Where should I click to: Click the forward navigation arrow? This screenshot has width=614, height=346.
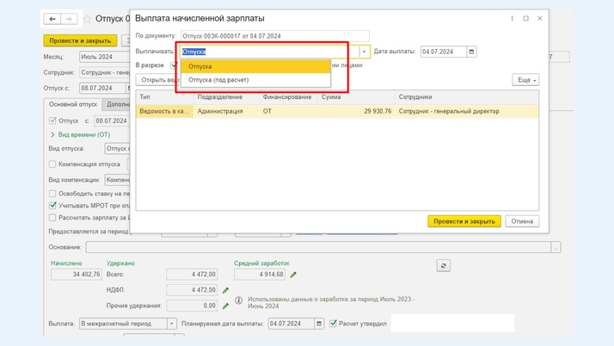pyautogui.click(x=69, y=19)
